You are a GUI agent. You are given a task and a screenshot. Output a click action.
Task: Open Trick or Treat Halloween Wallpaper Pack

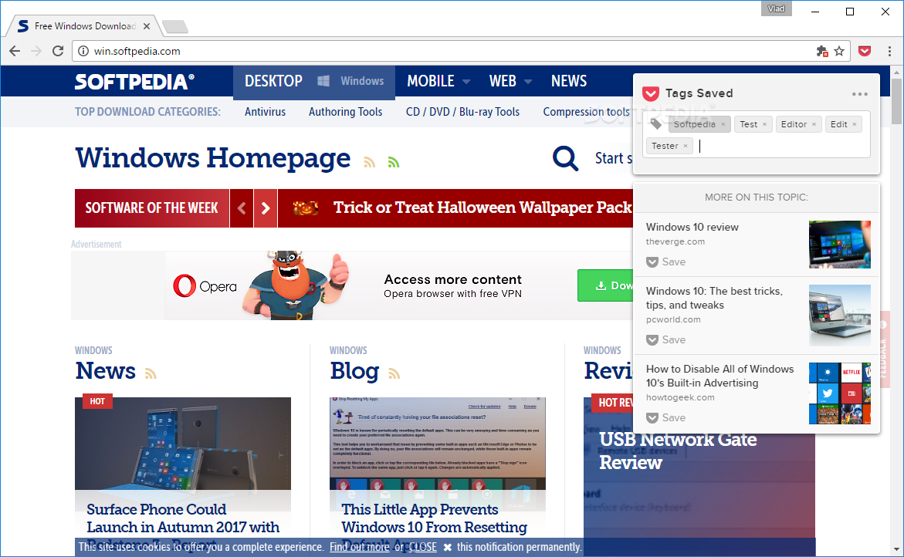[482, 208]
